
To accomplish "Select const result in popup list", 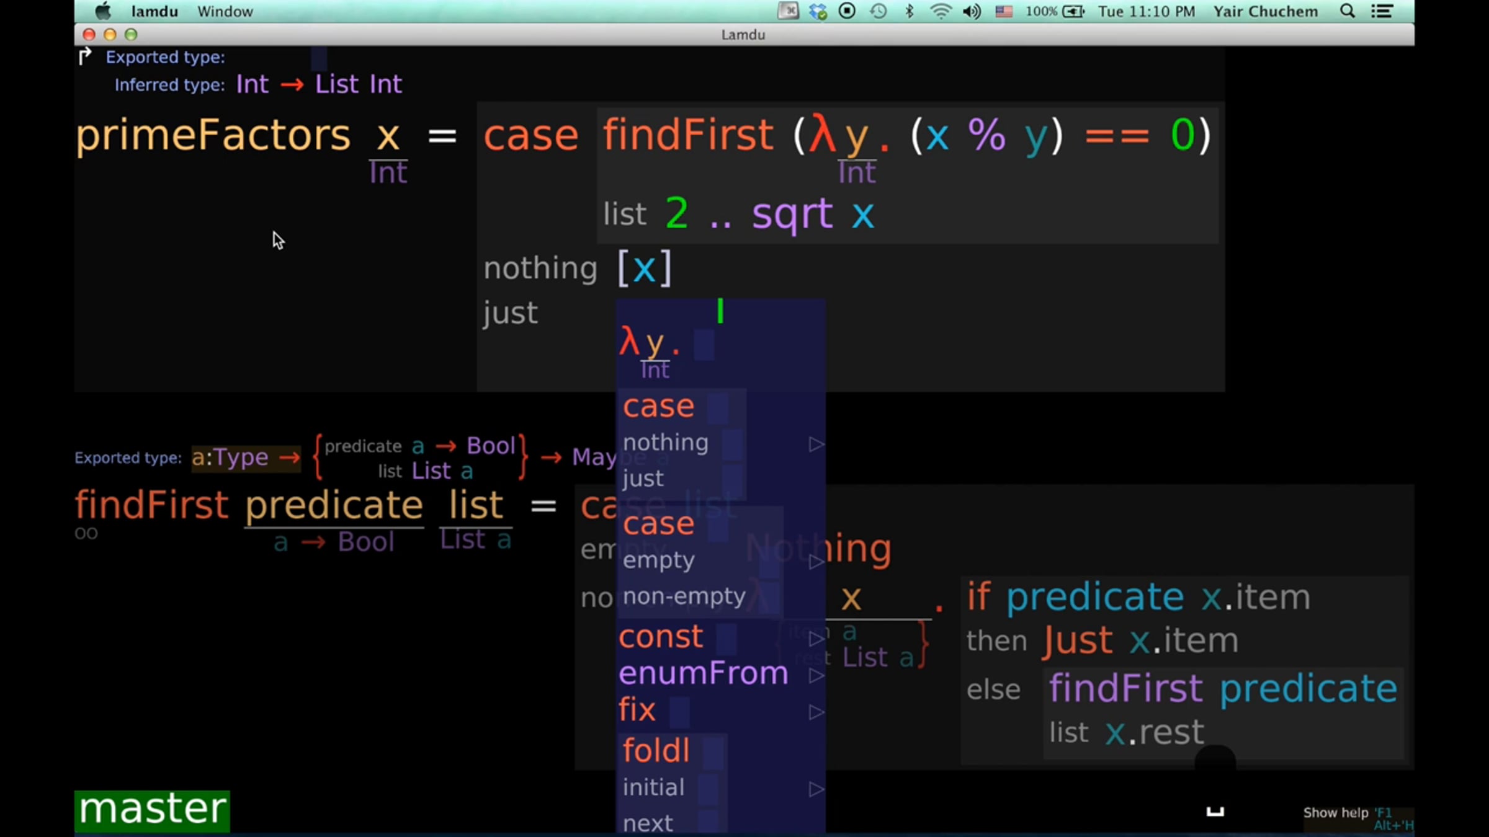I will (661, 637).
